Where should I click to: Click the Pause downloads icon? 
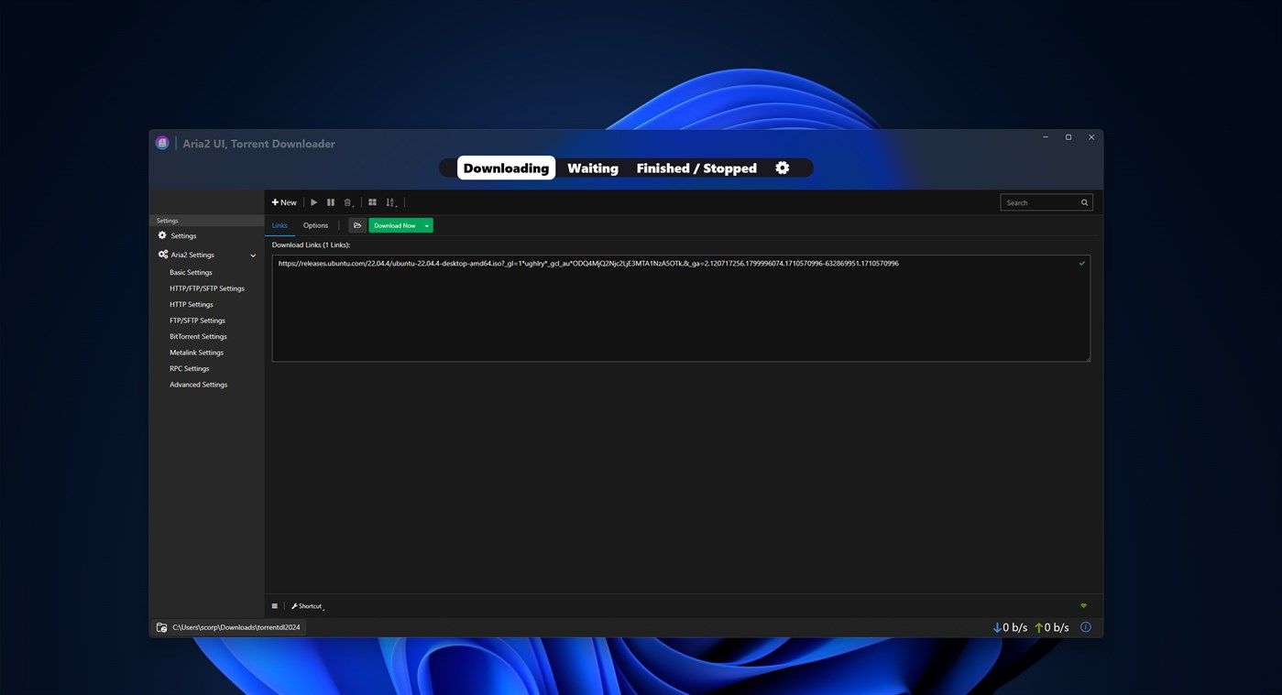(x=331, y=201)
